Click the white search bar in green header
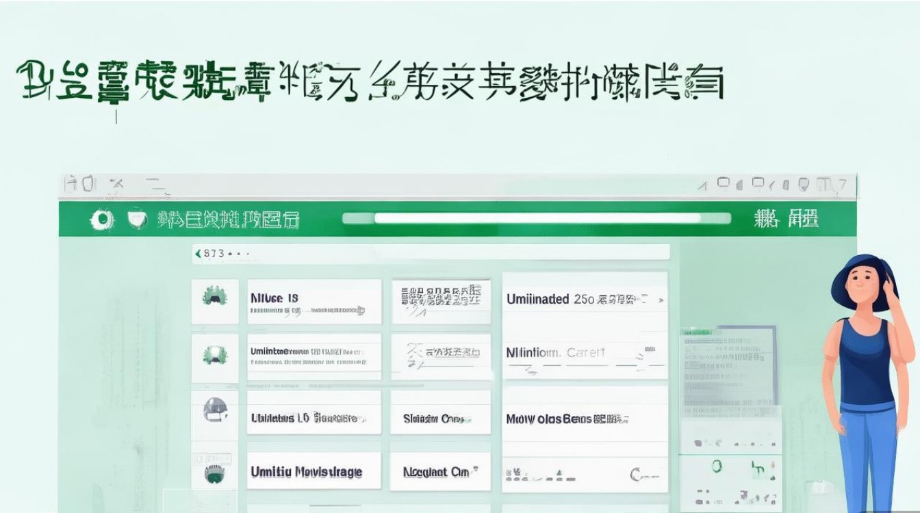Image resolution: width=920 pixels, height=513 pixels. pyautogui.click(x=537, y=218)
